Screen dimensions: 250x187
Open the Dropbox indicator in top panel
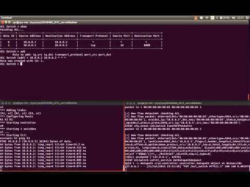[202, 18]
